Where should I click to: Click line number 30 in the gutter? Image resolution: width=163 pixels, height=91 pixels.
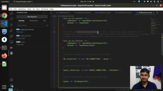(54, 32)
